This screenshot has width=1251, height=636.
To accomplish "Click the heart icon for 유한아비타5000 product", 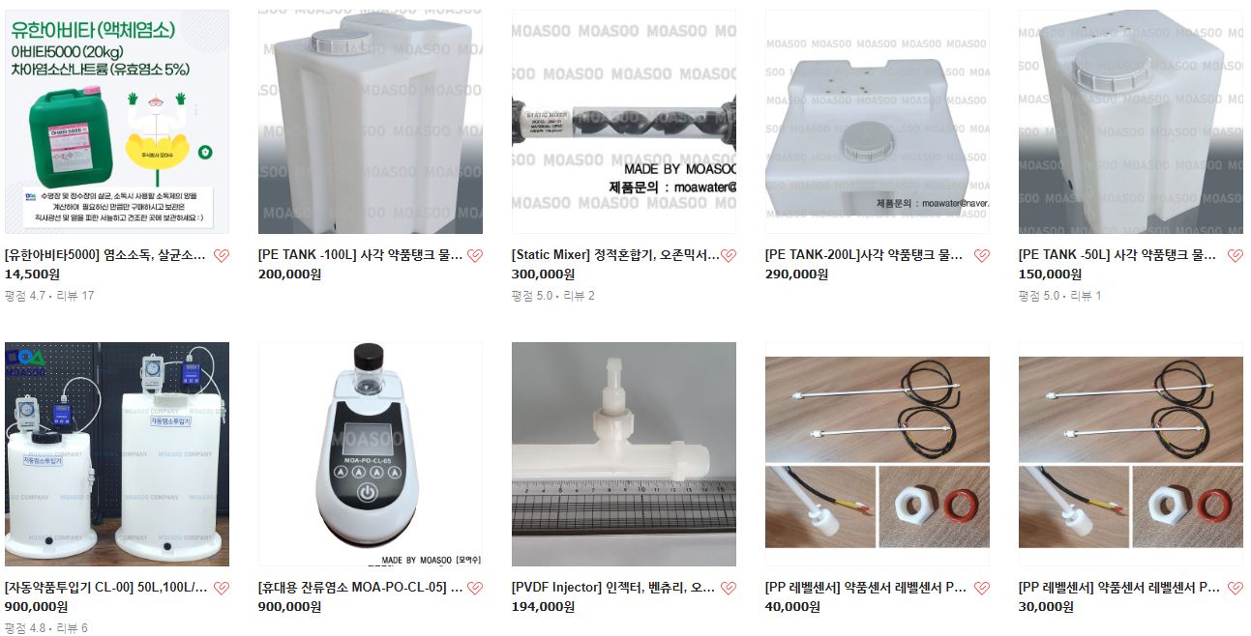I will [x=222, y=256].
